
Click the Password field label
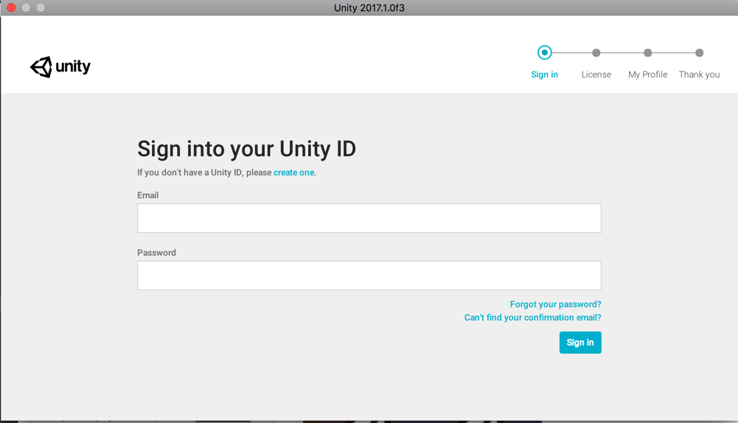pos(157,253)
